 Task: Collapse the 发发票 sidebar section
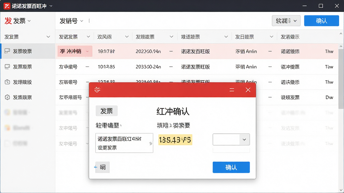48,37
